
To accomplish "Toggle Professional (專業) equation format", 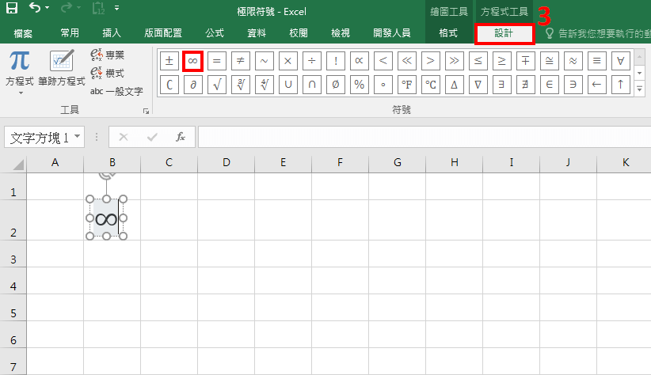I will click(x=107, y=55).
